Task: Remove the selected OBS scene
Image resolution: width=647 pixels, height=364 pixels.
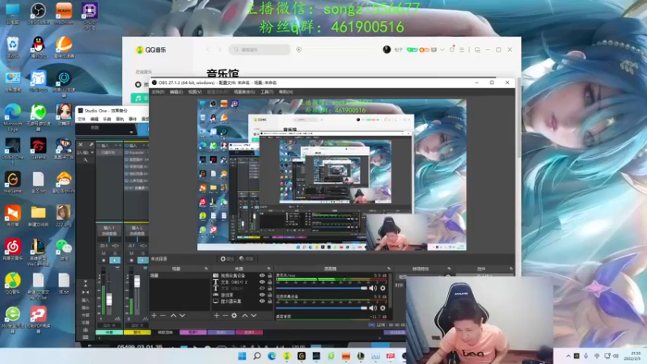Action: click(163, 315)
